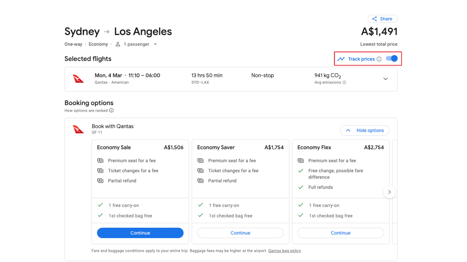Click Economy Flex free carry-on checkmark
The width and height of the screenshot is (467, 262).
pos(300,205)
